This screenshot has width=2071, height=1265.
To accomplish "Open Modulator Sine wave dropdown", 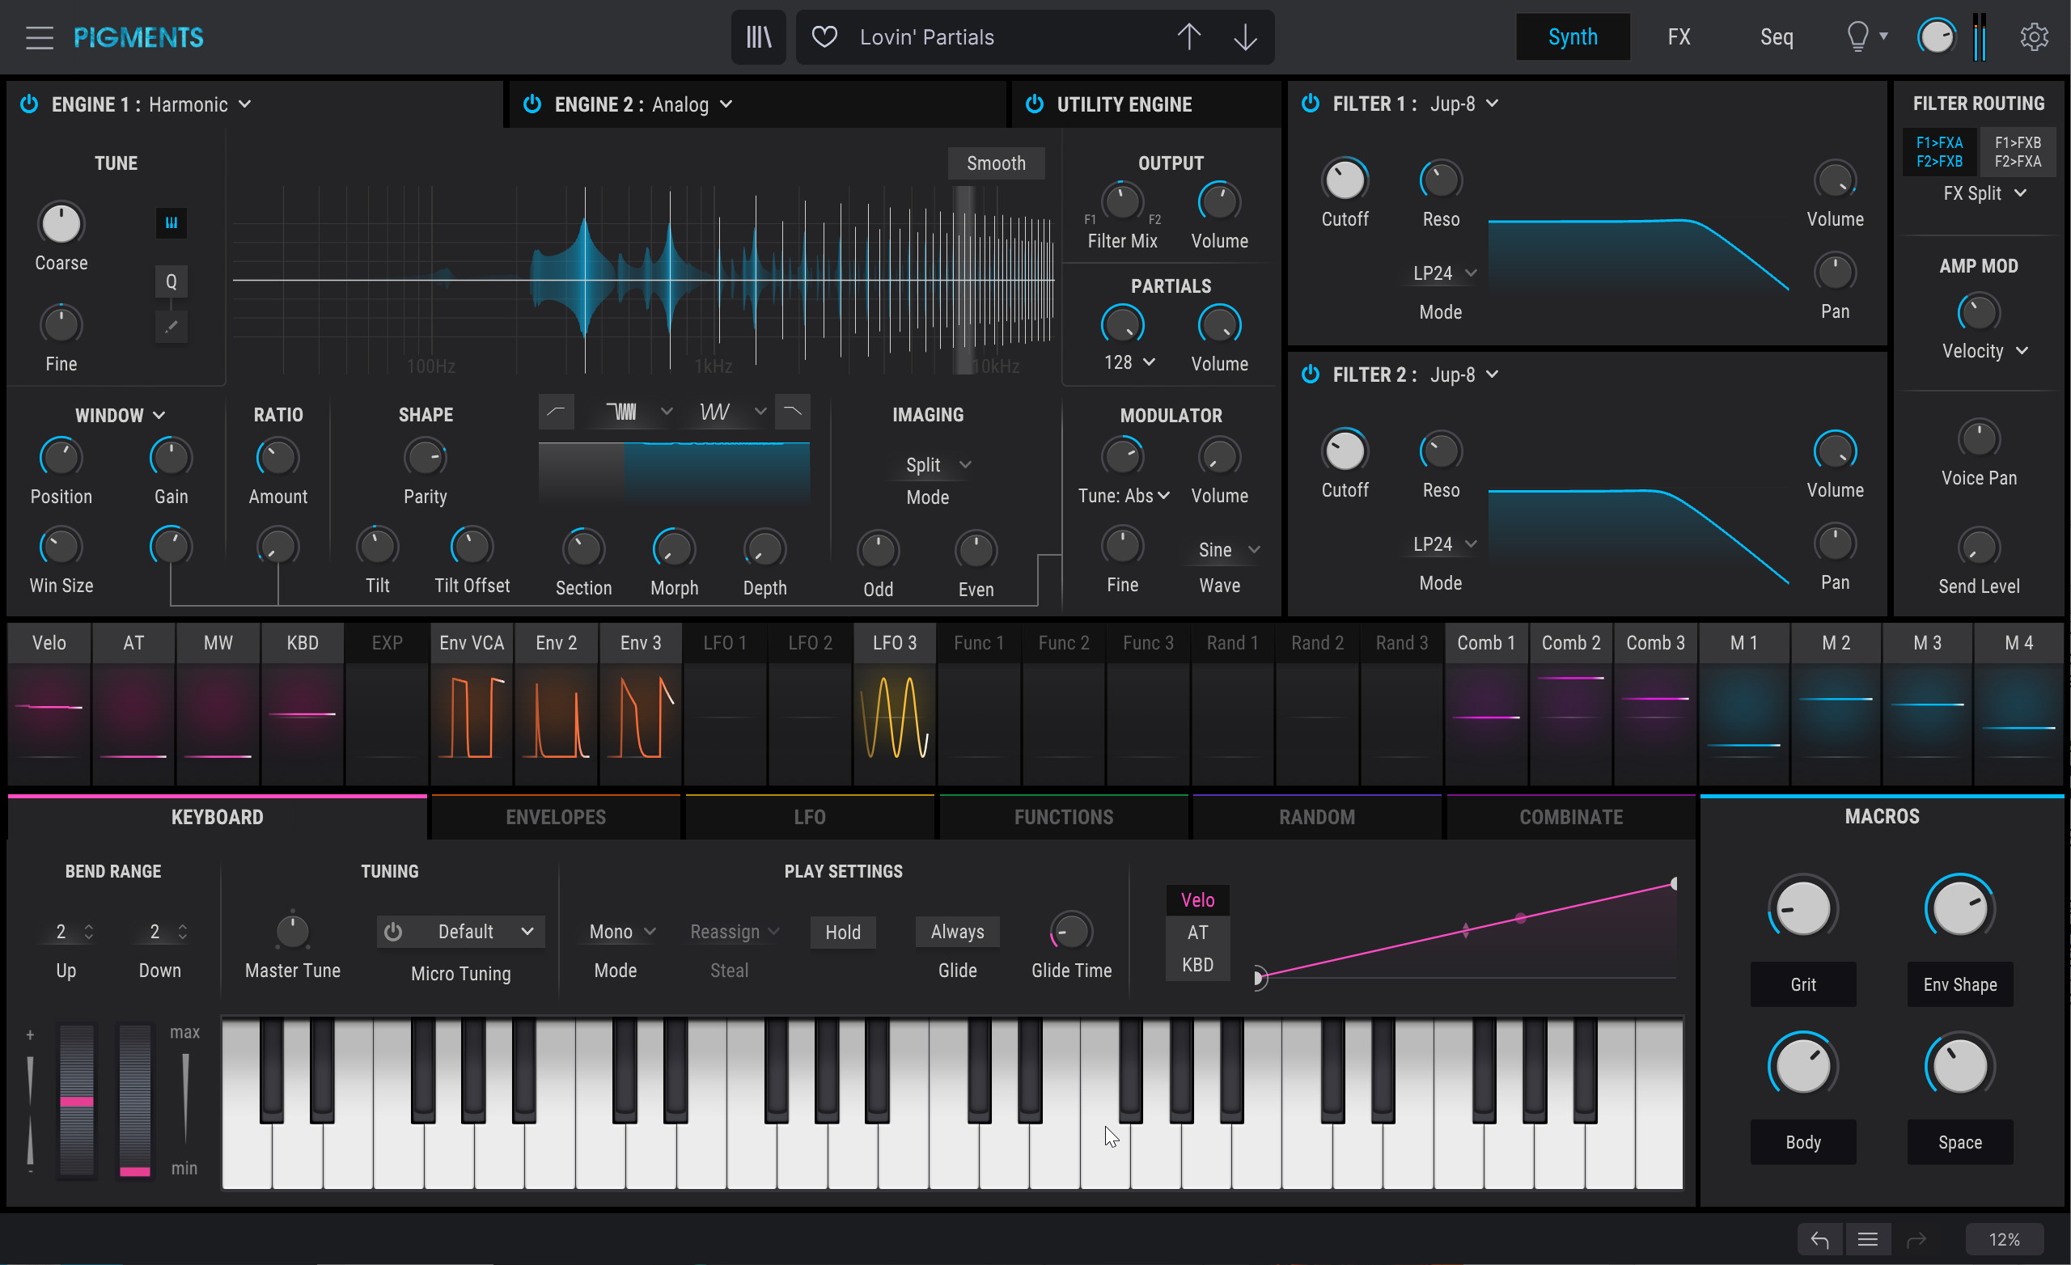I will [x=1228, y=550].
